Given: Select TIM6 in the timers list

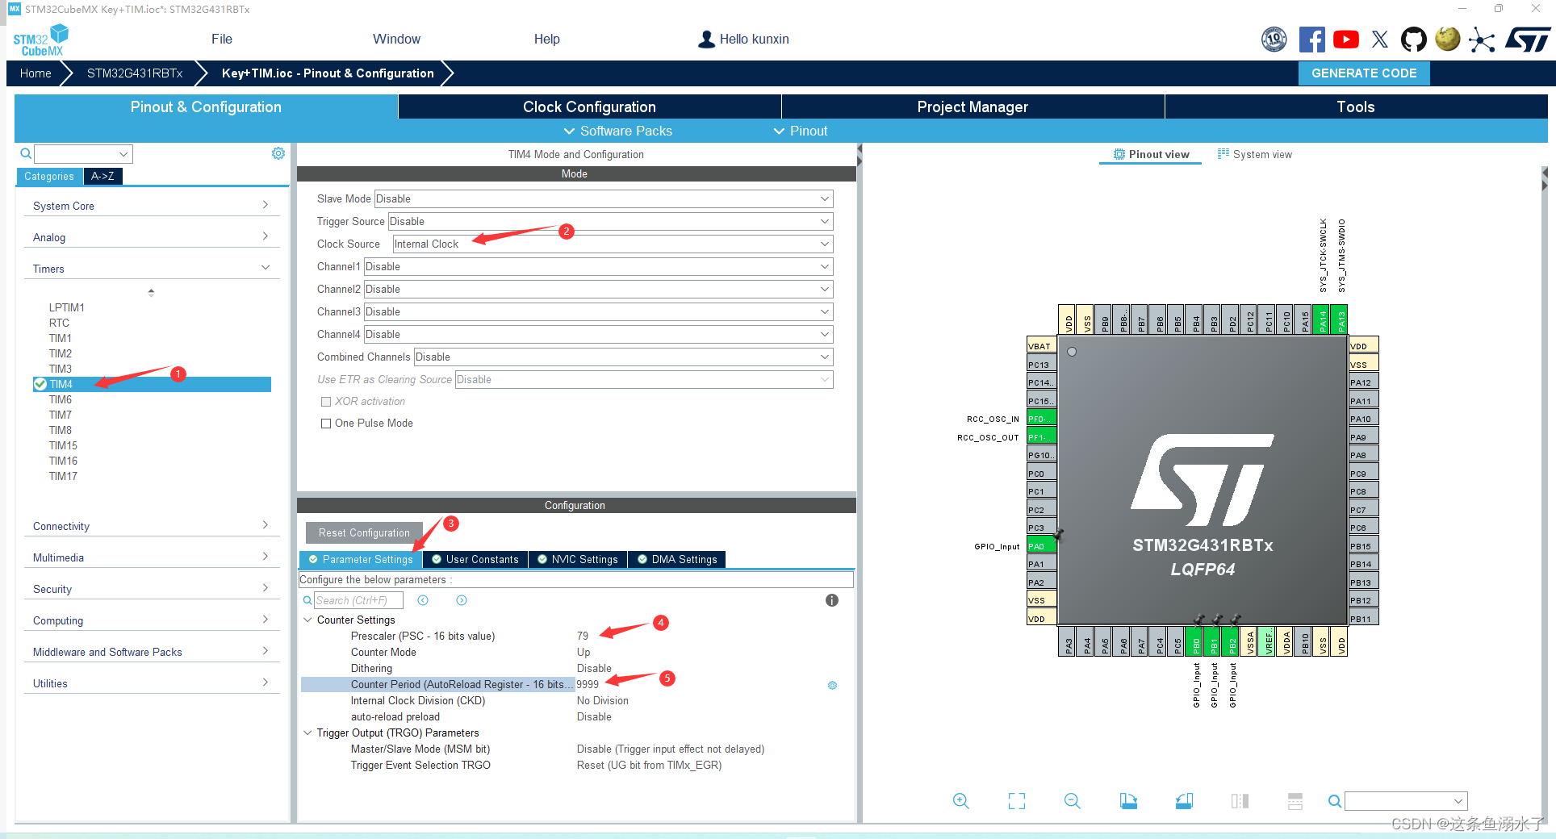Looking at the screenshot, I should point(61,399).
